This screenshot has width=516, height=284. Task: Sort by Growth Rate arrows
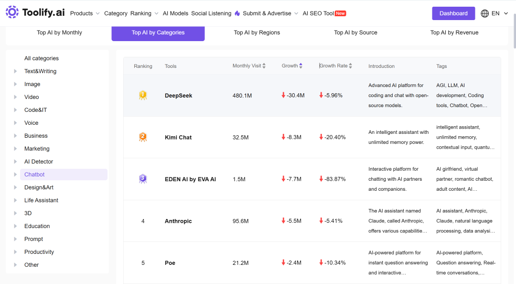coord(351,66)
